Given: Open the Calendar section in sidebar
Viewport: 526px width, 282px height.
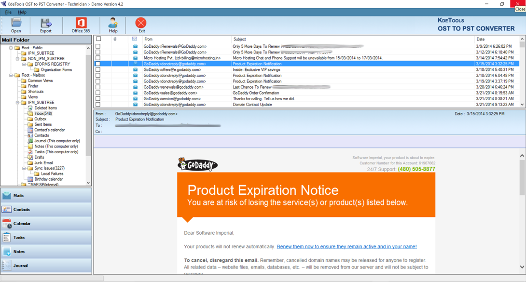Looking at the screenshot, I should tap(46, 224).
